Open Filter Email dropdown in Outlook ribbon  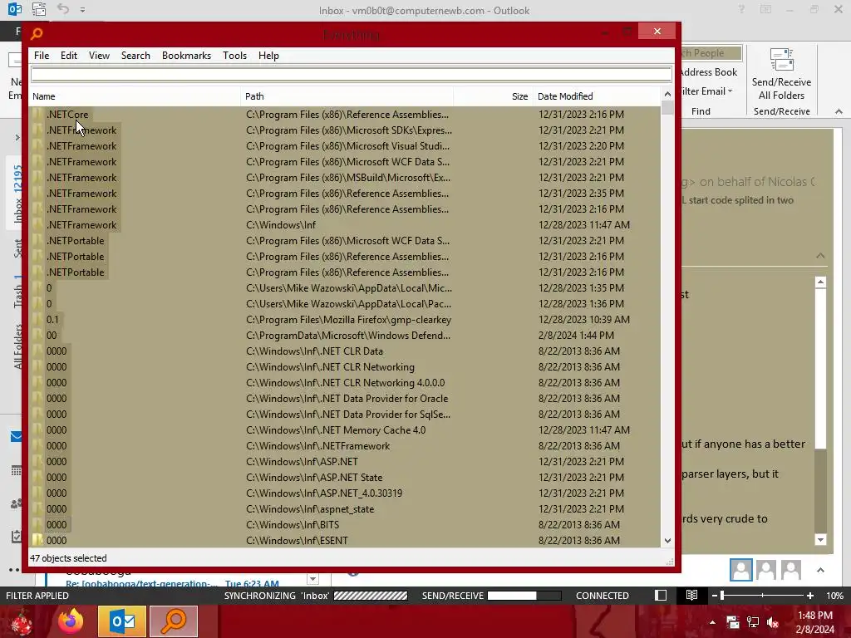(707, 91)
